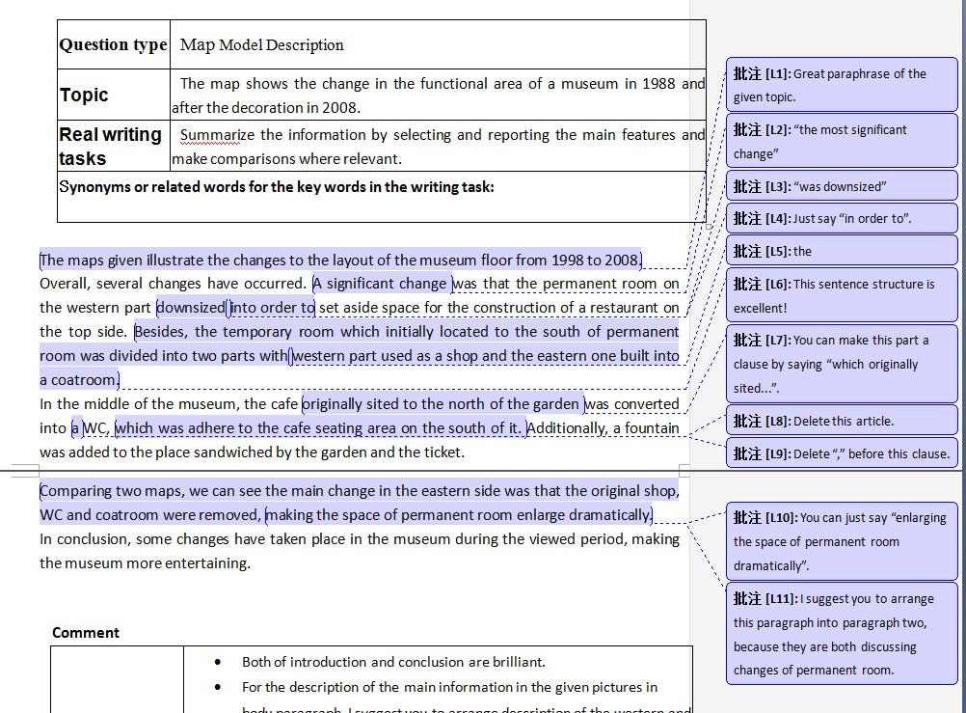Click comment L8 "Delete this article"
This screenshot has width=966, height=713.
point(842,421)
